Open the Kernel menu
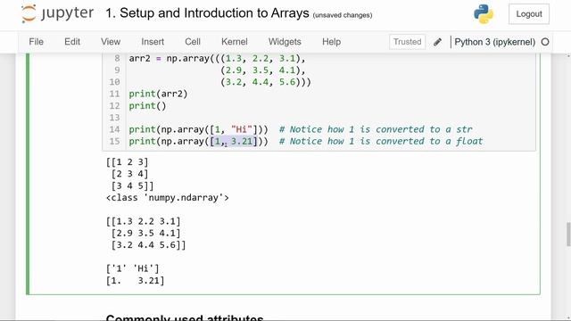Image resolution: width=571 pixels, height=321 pixels. pyautogui.click(x=234, y=42)
